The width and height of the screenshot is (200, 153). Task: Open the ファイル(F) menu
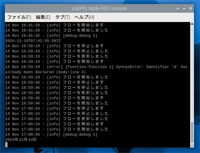19,17
